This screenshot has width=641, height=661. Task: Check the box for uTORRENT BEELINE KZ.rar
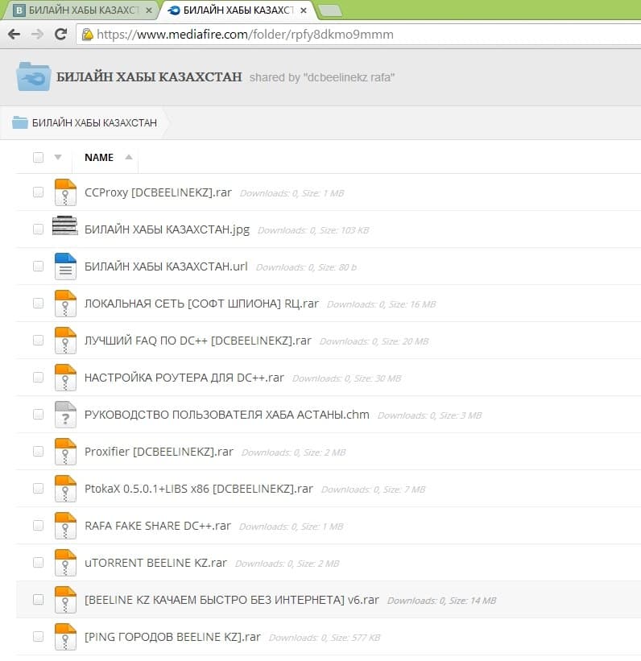pos(38,562)
